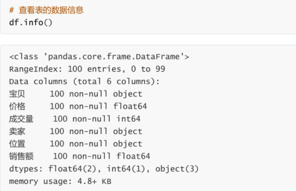Click the text object(3) in dtypes line
This screenshot has height=191, width=296.
(177, 169)
